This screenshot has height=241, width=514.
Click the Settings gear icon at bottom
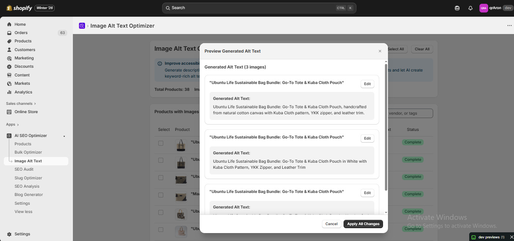[x=9, y=234]
